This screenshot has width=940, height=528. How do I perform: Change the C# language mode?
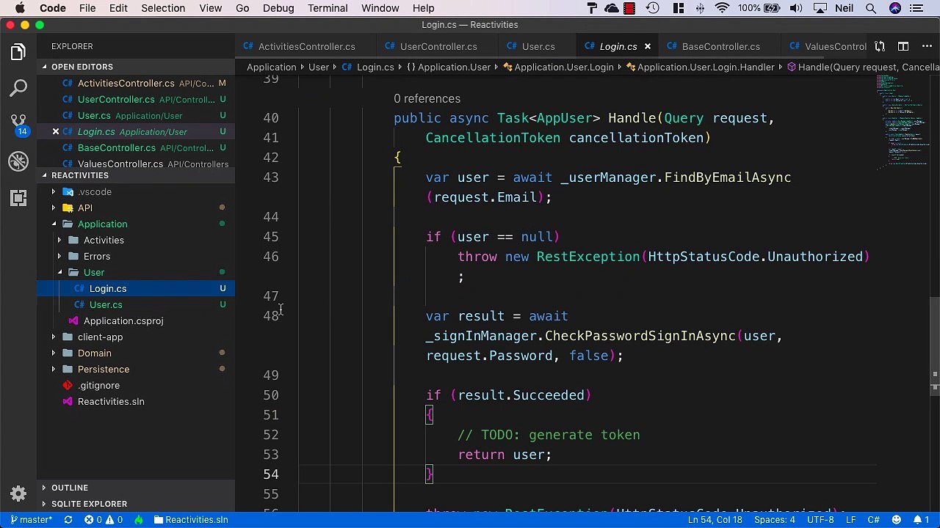coord(873,520)
